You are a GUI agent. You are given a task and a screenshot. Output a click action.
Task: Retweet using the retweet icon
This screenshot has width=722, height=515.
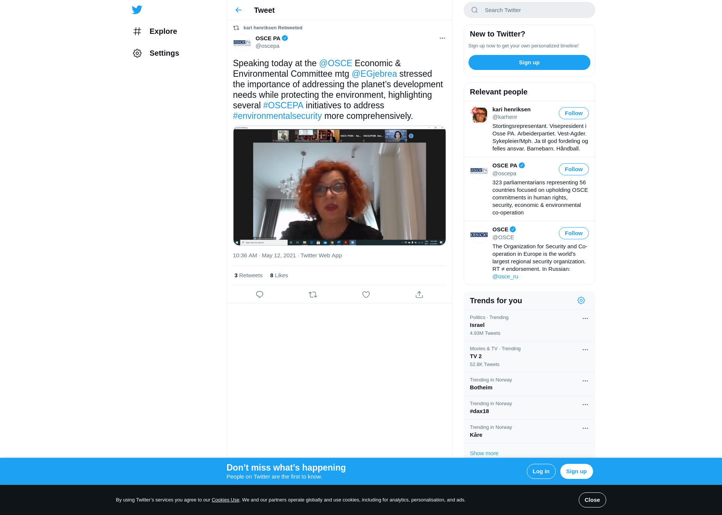pyautogui.click(x=313, y=295)
